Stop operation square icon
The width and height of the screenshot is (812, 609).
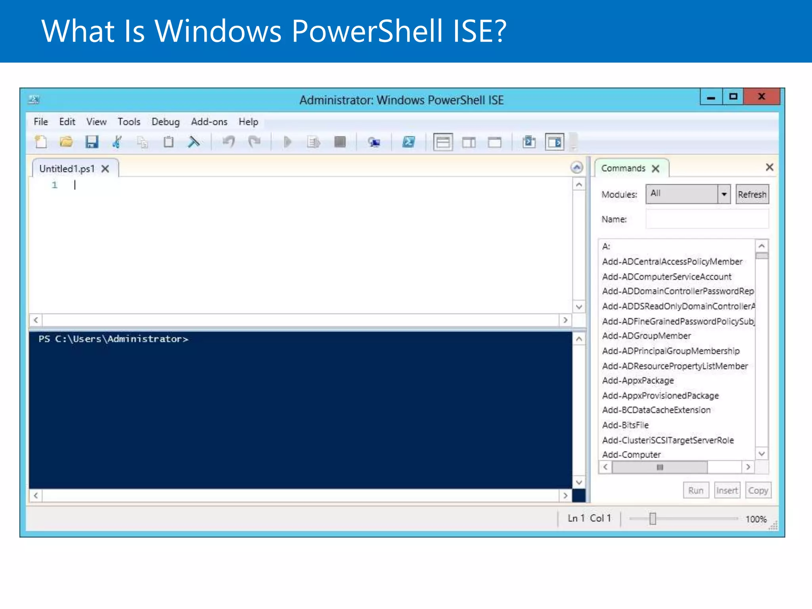[340, 142]
